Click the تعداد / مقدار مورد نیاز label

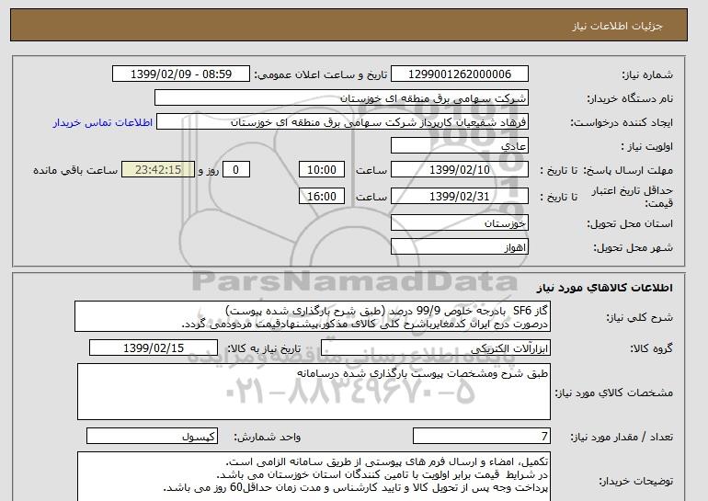(x=622, y=437)
